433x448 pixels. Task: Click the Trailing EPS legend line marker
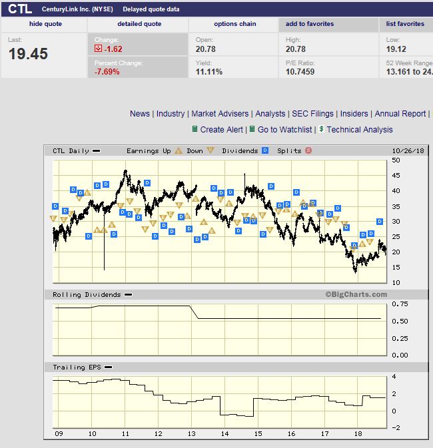tap(109, 367)
